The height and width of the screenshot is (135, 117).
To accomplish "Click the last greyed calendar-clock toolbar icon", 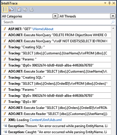I will (x=31, y=9).
